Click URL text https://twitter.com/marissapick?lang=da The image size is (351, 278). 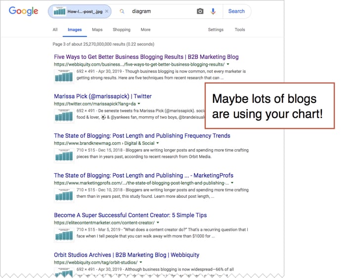(x=95, y=104)
